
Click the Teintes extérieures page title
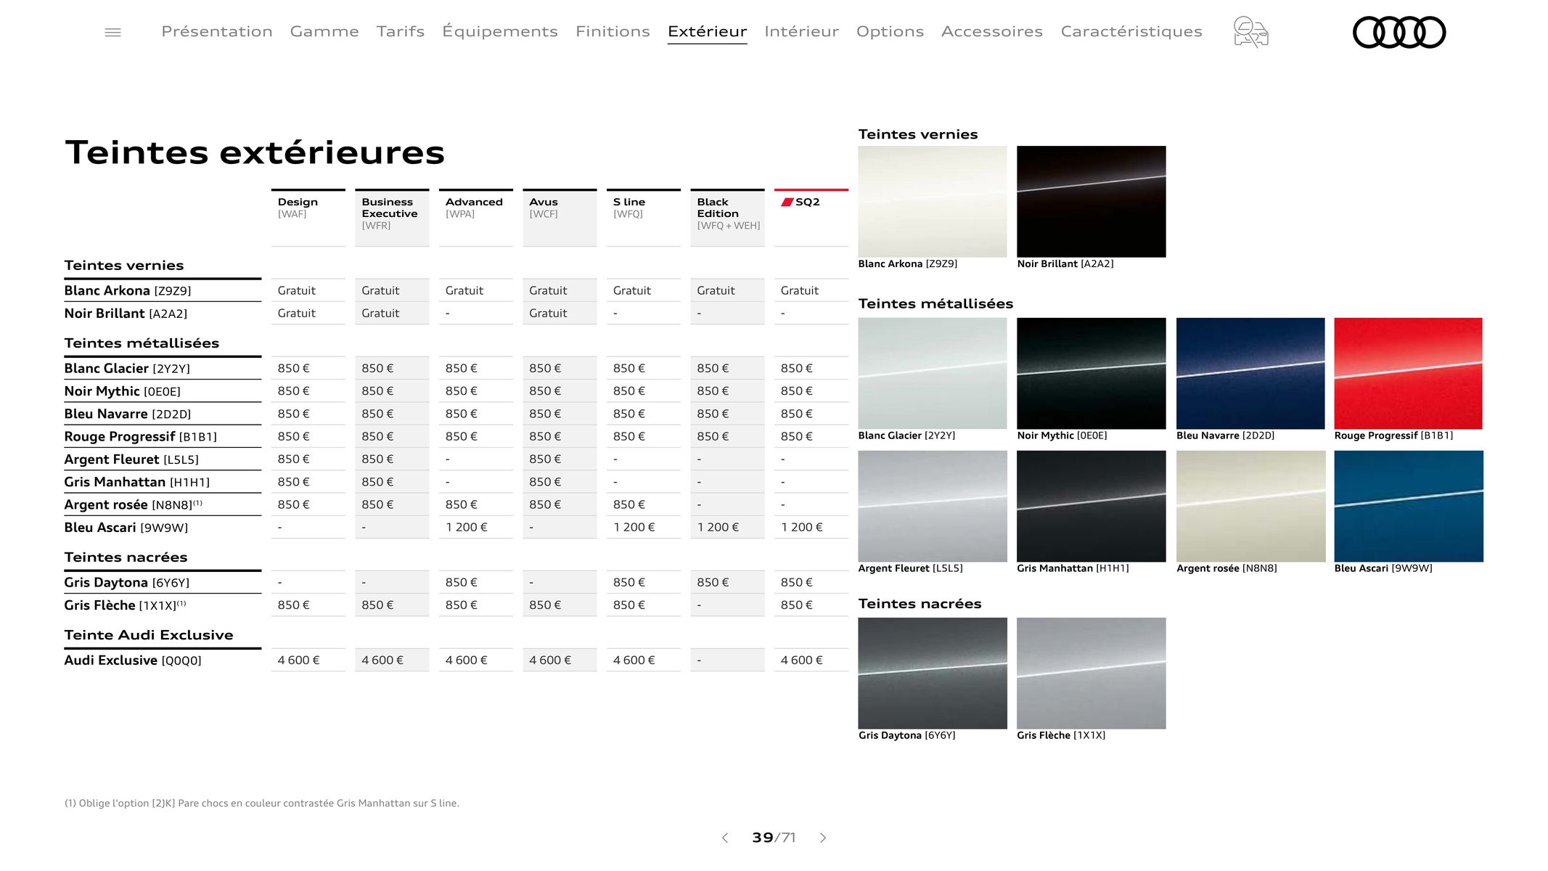[255, 152]
